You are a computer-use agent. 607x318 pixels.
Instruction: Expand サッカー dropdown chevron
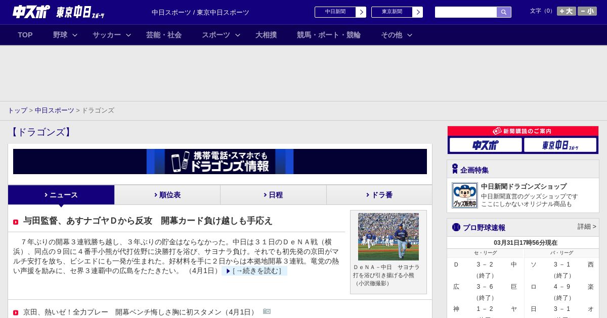point(128,35)
